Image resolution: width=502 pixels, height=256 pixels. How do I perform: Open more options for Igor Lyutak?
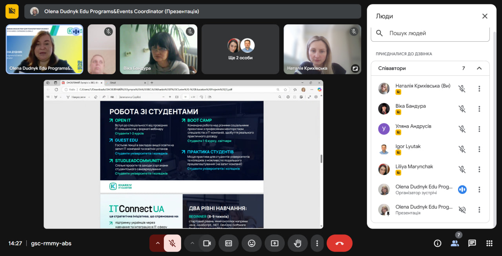pos(479,149)
